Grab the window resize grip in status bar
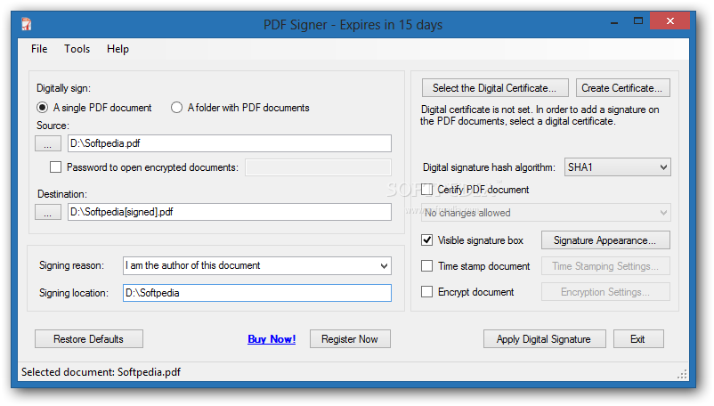Viewport: 714px width, 406px height. click(682, 374)
